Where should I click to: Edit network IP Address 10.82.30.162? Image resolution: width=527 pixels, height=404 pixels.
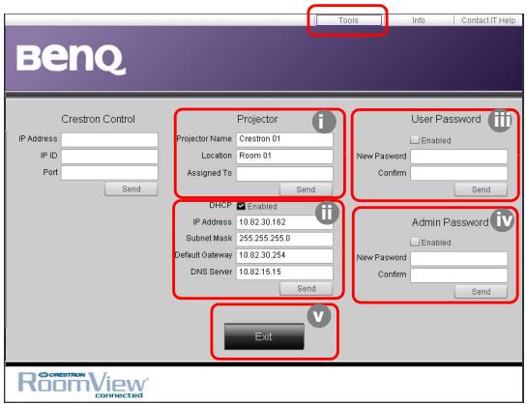284,222
